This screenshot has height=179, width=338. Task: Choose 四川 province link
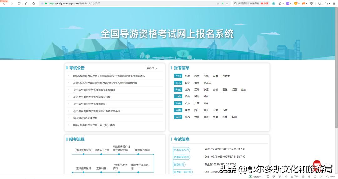point(197,110)
